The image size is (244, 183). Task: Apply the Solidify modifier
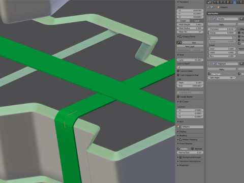click(x=222, y=24)
